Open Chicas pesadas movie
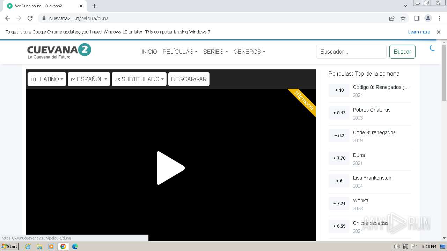Viewport: 447px width, 251px height. tap(371, 223)
